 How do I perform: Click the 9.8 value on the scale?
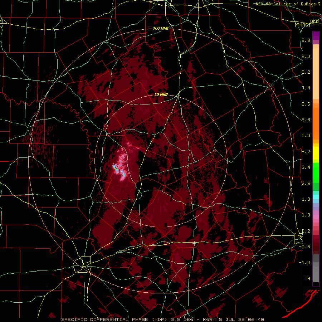pos(306,40)
